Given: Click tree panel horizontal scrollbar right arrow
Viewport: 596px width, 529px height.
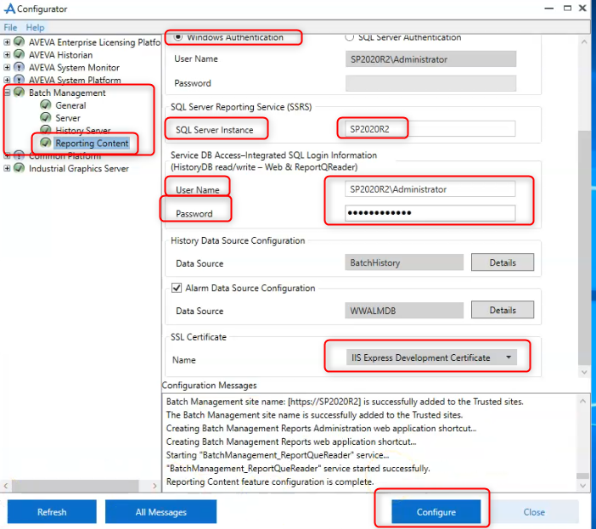Looking at the screenshot, I should (x=155, y=486).
